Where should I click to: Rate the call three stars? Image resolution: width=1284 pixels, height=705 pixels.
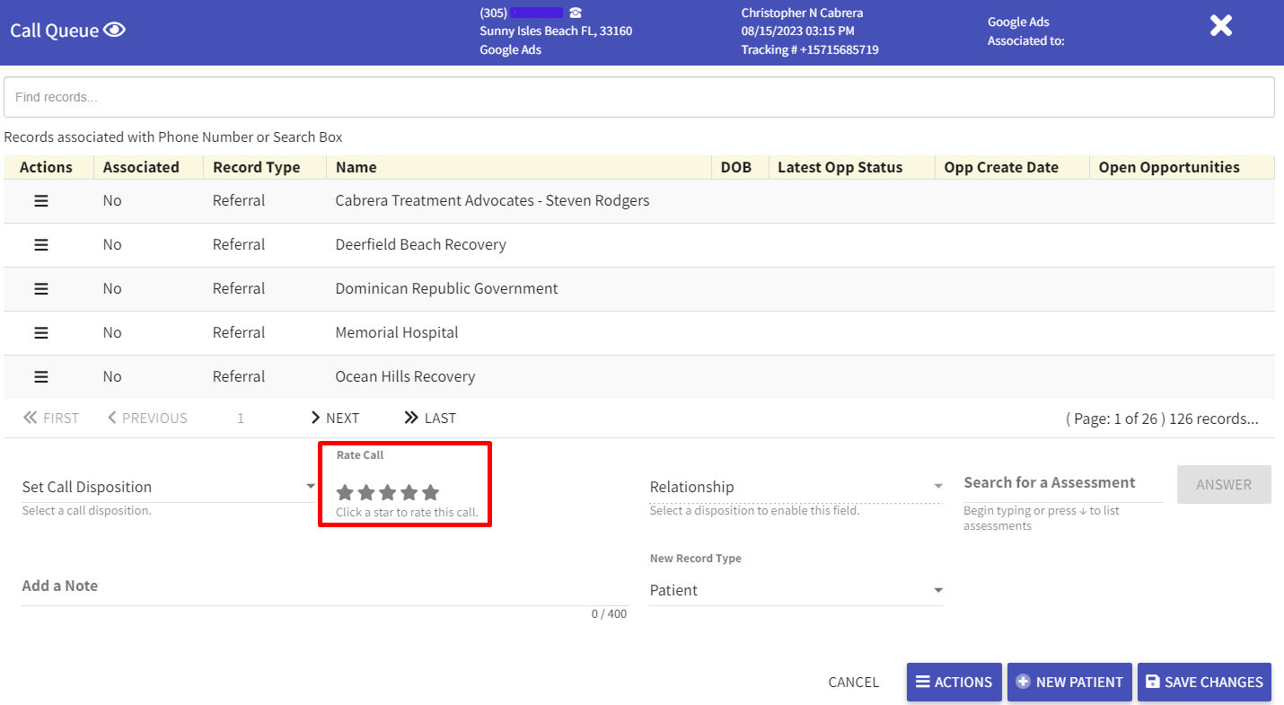click(x=388, y=492)
